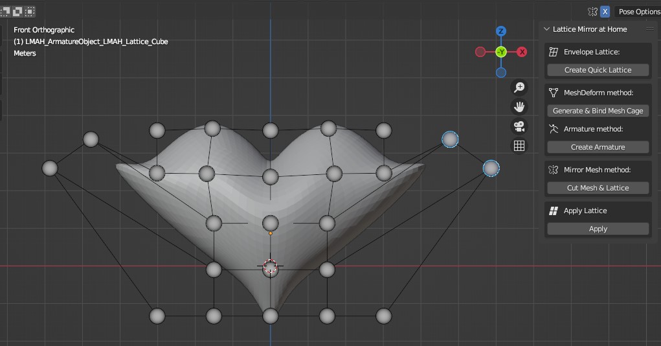Select the upper blue-highlighted lattice control bone
The height and width of the screenshot is (346, 661).
[x=450, y=139]
